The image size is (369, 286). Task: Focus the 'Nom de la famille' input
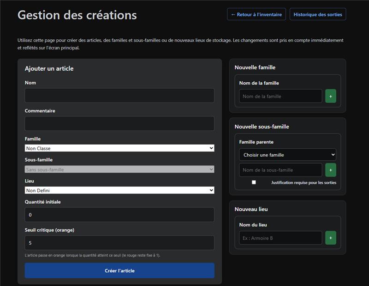coord(280,96)
